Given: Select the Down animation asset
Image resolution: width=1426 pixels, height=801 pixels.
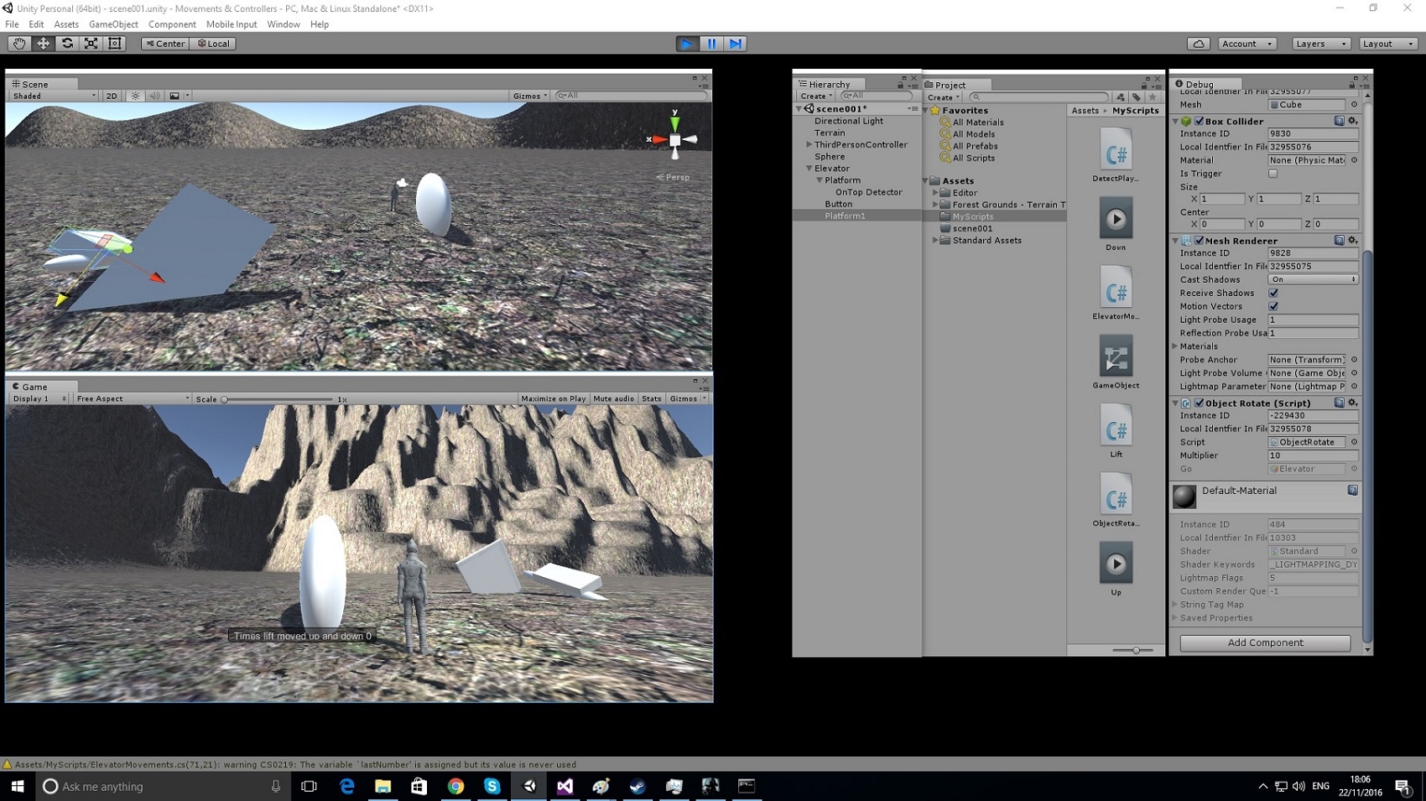Looking at the screenshot, I should pyautogui.click(x=1116, y=224).
